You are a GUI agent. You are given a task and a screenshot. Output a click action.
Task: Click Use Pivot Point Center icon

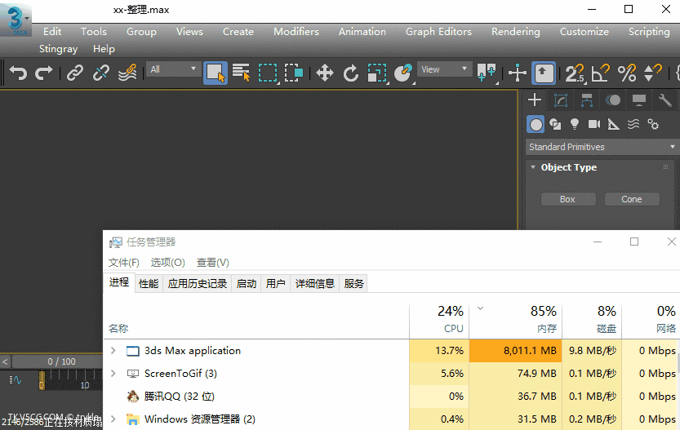487,72
